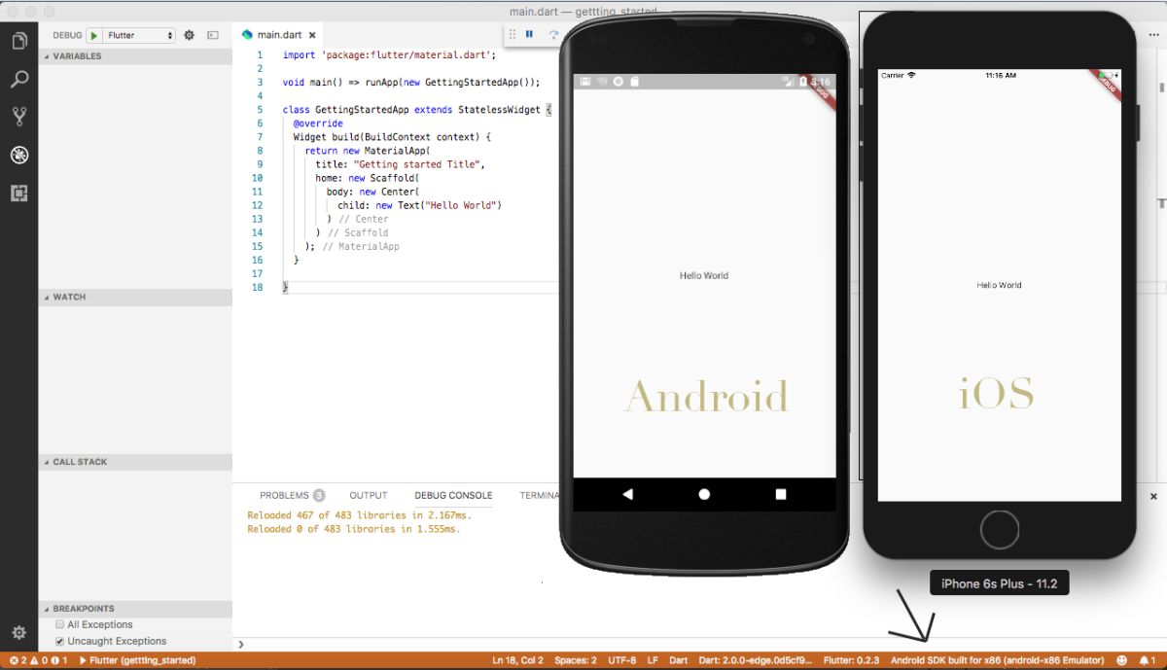Pause the debug session

530,34
